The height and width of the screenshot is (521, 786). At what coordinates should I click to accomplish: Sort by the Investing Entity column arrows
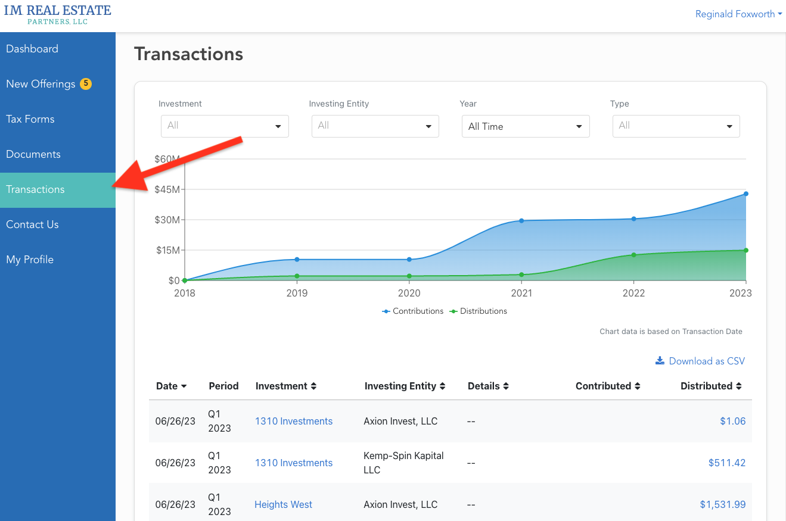(x=442, y=386)
